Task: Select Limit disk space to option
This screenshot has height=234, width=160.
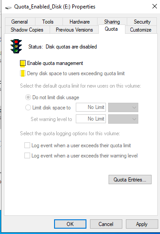Action: click(28, 108)
